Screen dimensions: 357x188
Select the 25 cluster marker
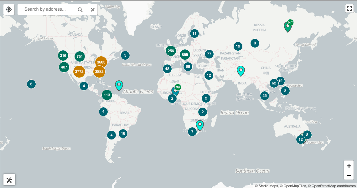tap(265, 96)
